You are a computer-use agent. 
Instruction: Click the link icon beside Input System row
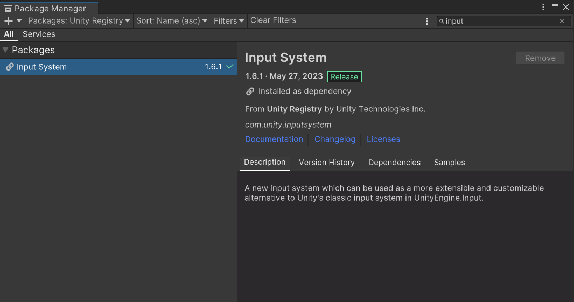10,67
